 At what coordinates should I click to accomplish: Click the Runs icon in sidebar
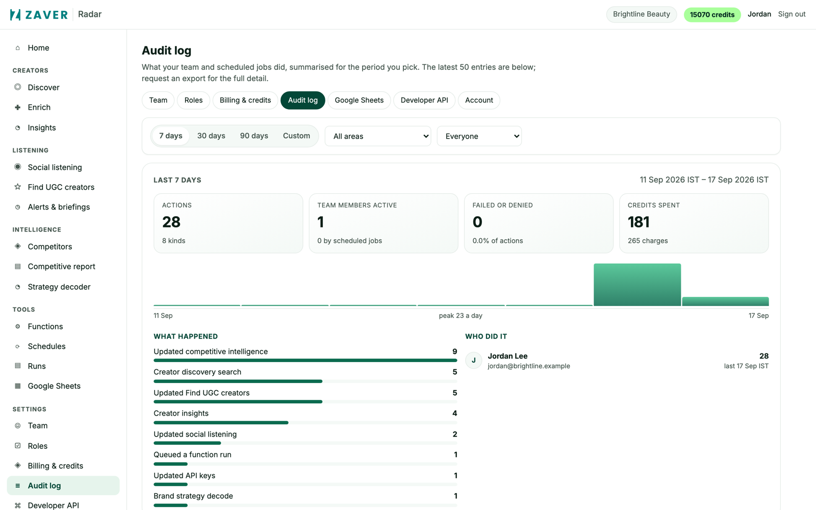pos(18,366)
